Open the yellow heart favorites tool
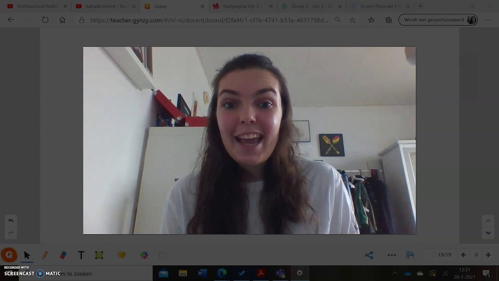The image size is (499, 281). (122, 255)
